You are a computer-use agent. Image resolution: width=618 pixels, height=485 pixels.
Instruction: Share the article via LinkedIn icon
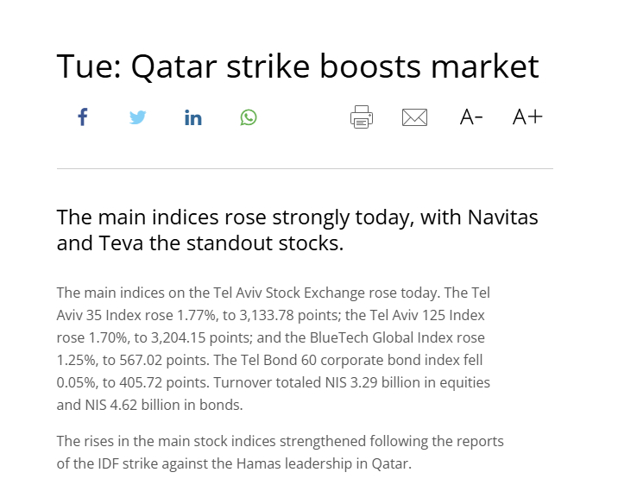point(193,117)
